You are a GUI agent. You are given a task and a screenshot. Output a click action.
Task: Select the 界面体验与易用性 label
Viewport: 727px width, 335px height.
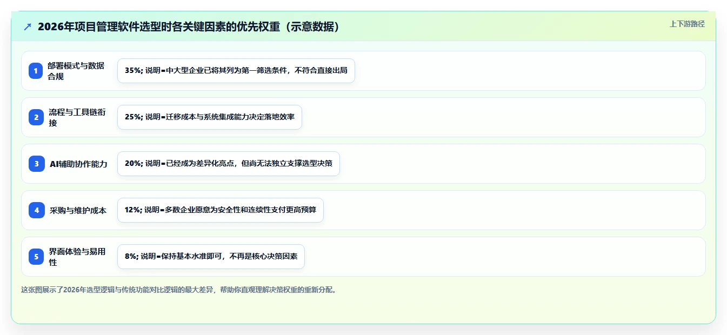pyautogui.click(x=77, y=257)
